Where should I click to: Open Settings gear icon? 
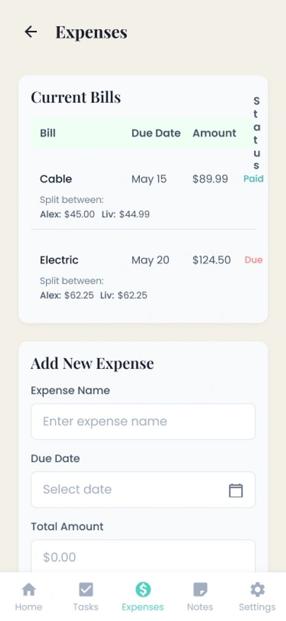pyautogui.click(x=257, y=589)
